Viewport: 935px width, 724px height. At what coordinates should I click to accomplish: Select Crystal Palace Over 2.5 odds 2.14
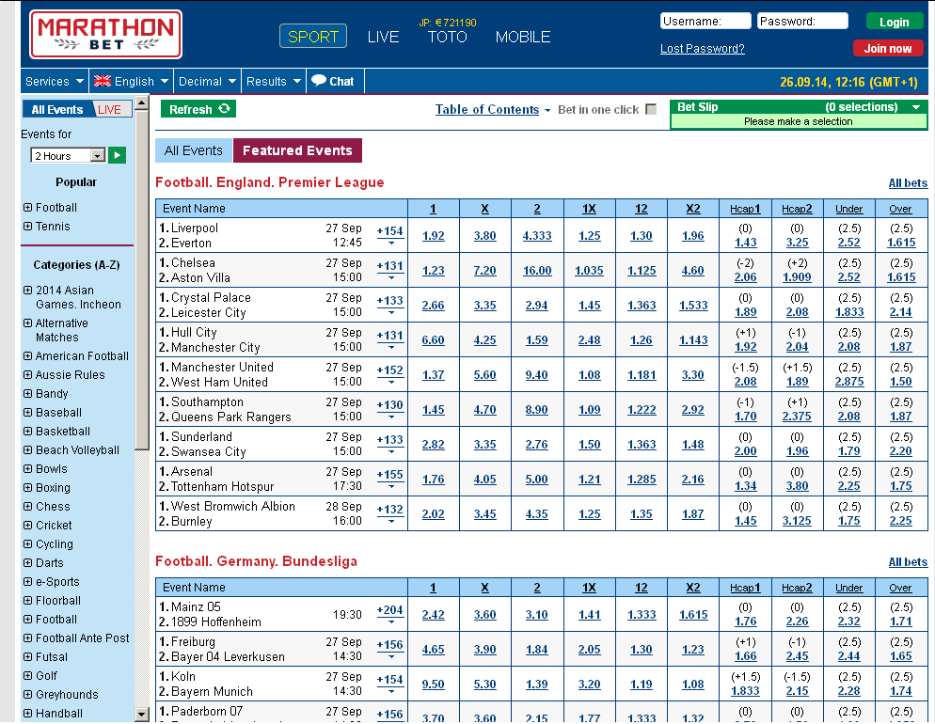[901, 312]
